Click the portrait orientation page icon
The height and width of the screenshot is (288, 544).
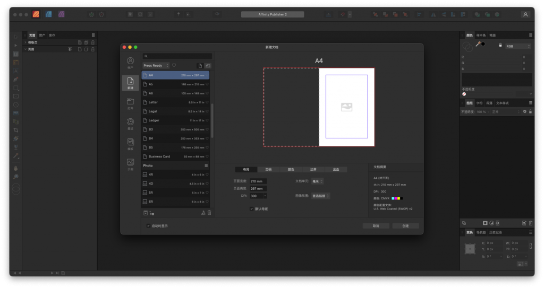tap(200, 65)
